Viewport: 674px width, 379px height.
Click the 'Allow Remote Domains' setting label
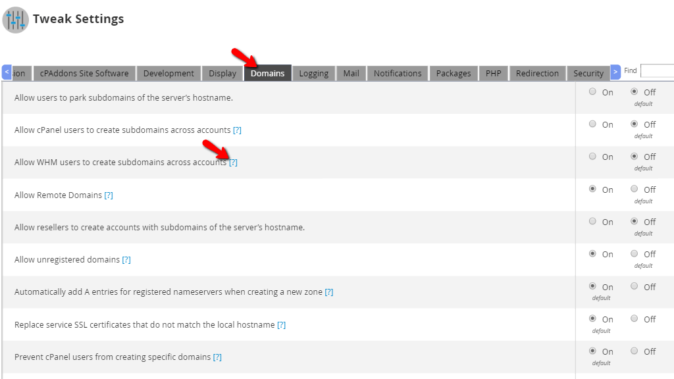point(58,195)
